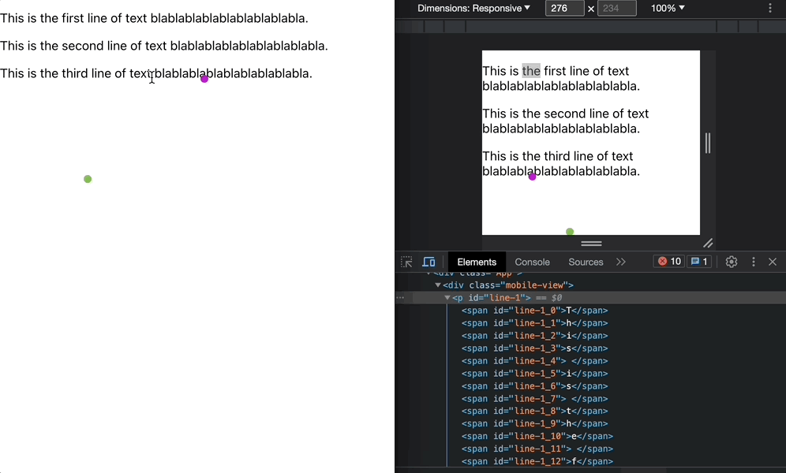Select the inspect element cursor tool

406,262
